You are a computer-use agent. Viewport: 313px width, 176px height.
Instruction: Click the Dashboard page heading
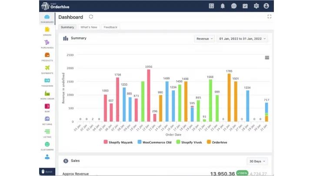[71, 17]
